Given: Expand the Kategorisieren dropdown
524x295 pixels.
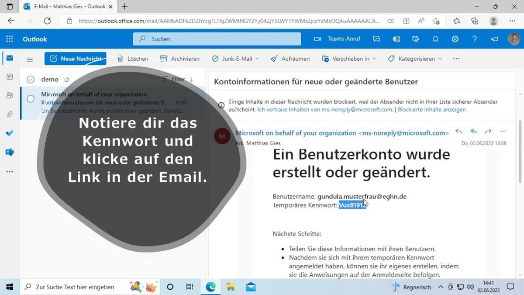Looking at the screenshot, I should click(440, 59).
